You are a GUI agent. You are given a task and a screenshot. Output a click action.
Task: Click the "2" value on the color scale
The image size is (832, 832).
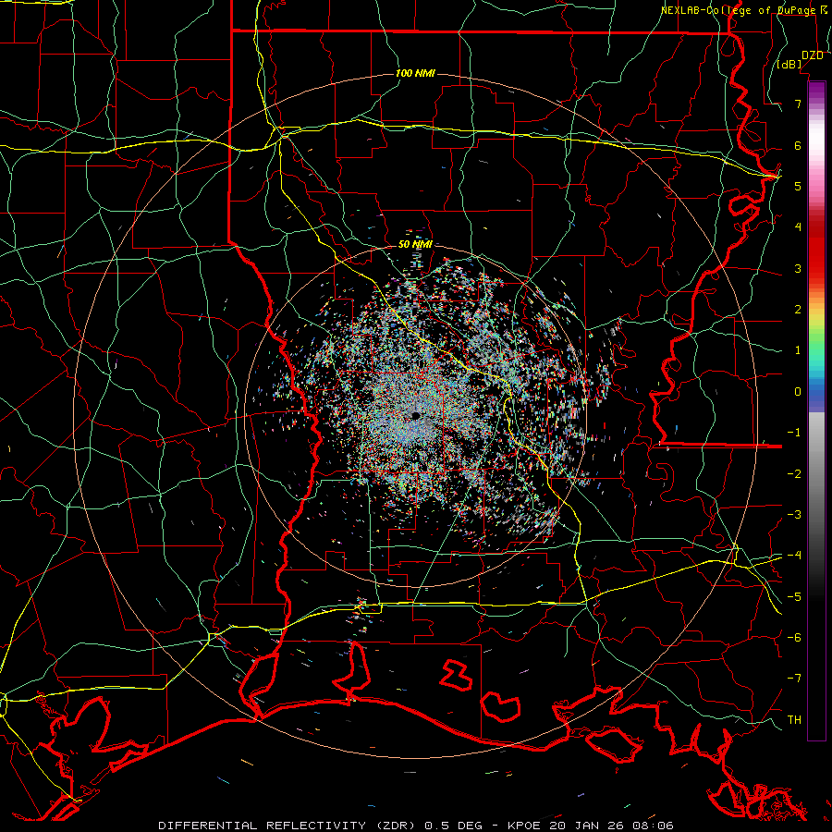798,310
